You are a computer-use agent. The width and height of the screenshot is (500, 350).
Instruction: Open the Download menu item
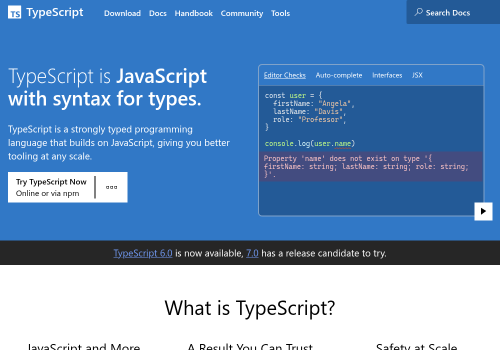pyautogui.click(x=122, y=13)
